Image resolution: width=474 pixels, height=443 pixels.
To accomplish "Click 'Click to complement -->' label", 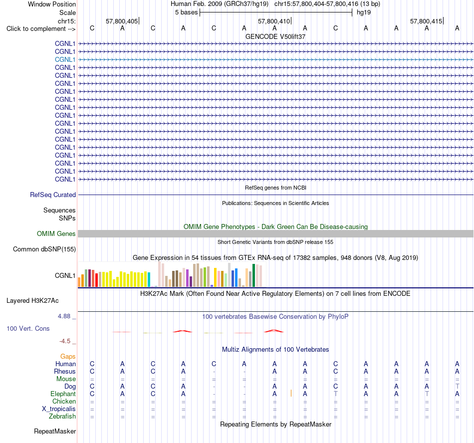I will point(41,29).
